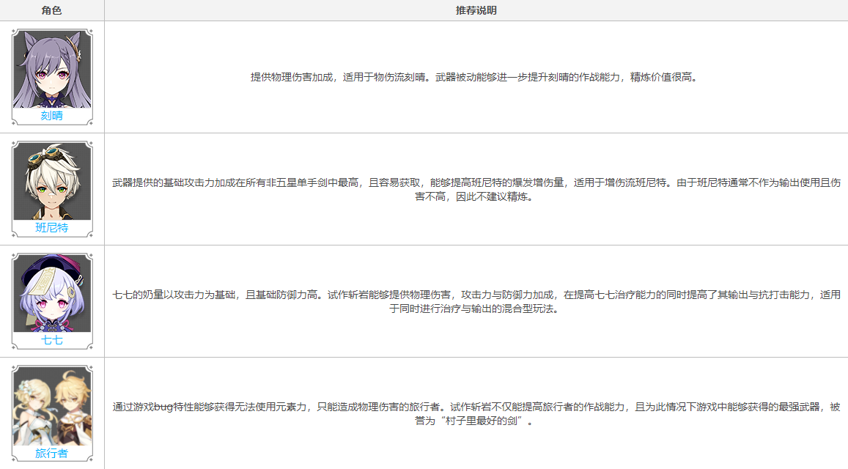Open the 班尼特 name link
The width and height of the screenshot is (848, 469).
click(x=52, y=228)
